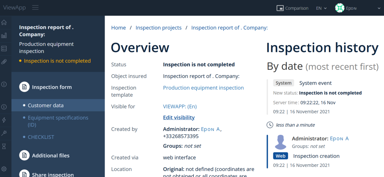The image size is (384, 177).
Task: Click the paperclip attachments icon
Action: coord(4,62)
